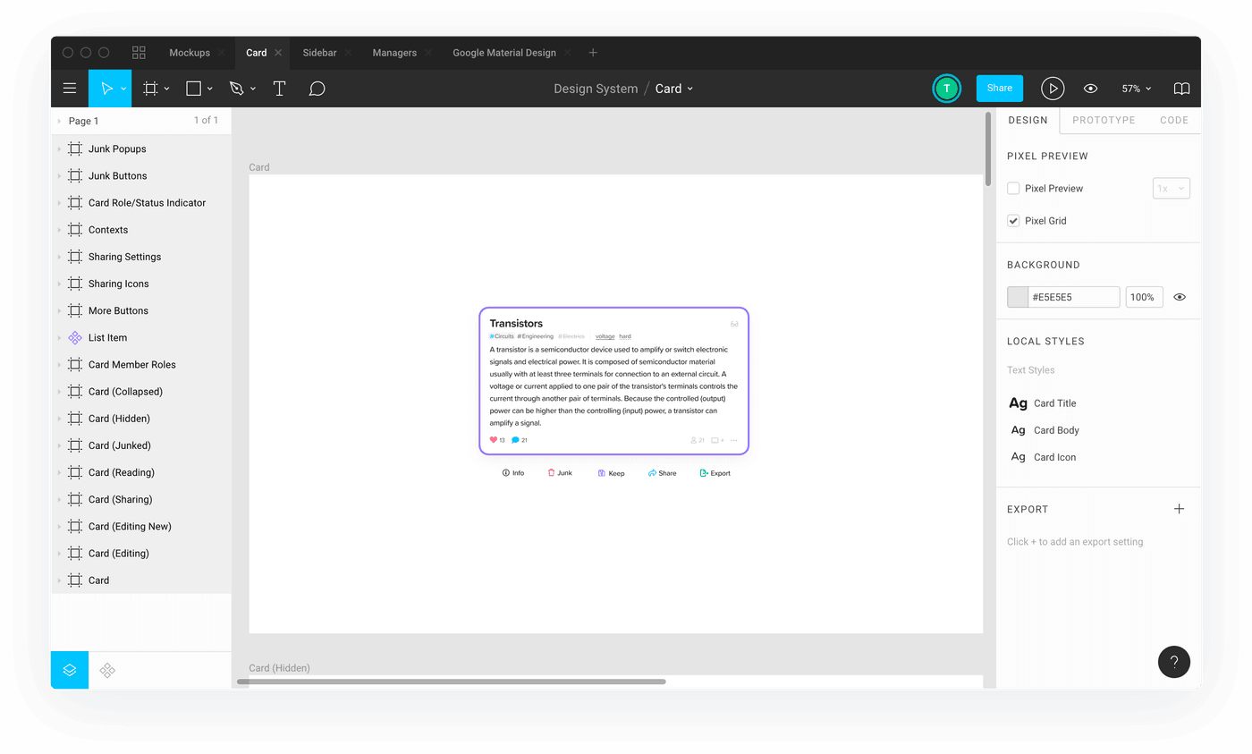Viewport: 1252px width, 754px height.
Task: Open the main menu hamburger icon
Action: [70, 88]
